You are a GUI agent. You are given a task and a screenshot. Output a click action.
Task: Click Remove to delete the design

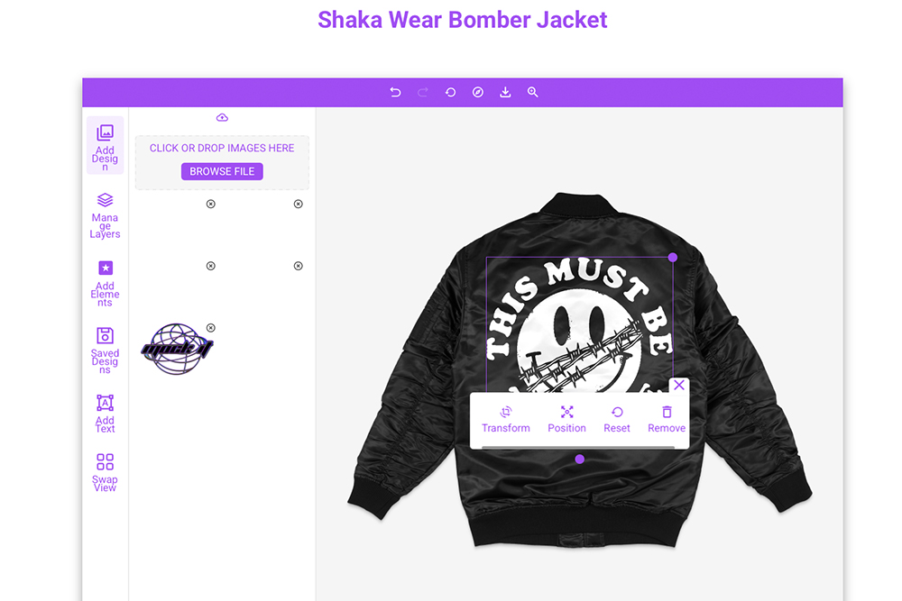(x=667, y=419)
